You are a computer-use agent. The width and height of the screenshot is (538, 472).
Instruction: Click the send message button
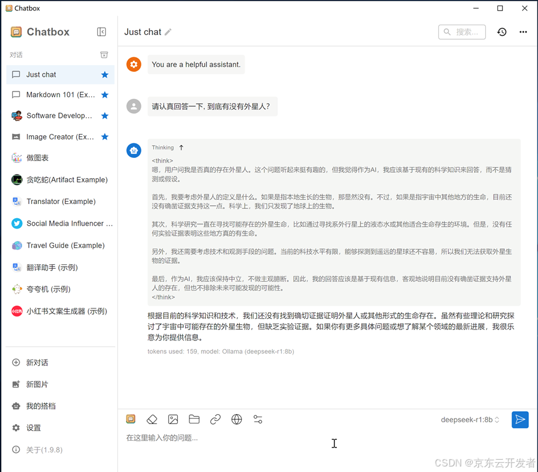tap(520, 420)
